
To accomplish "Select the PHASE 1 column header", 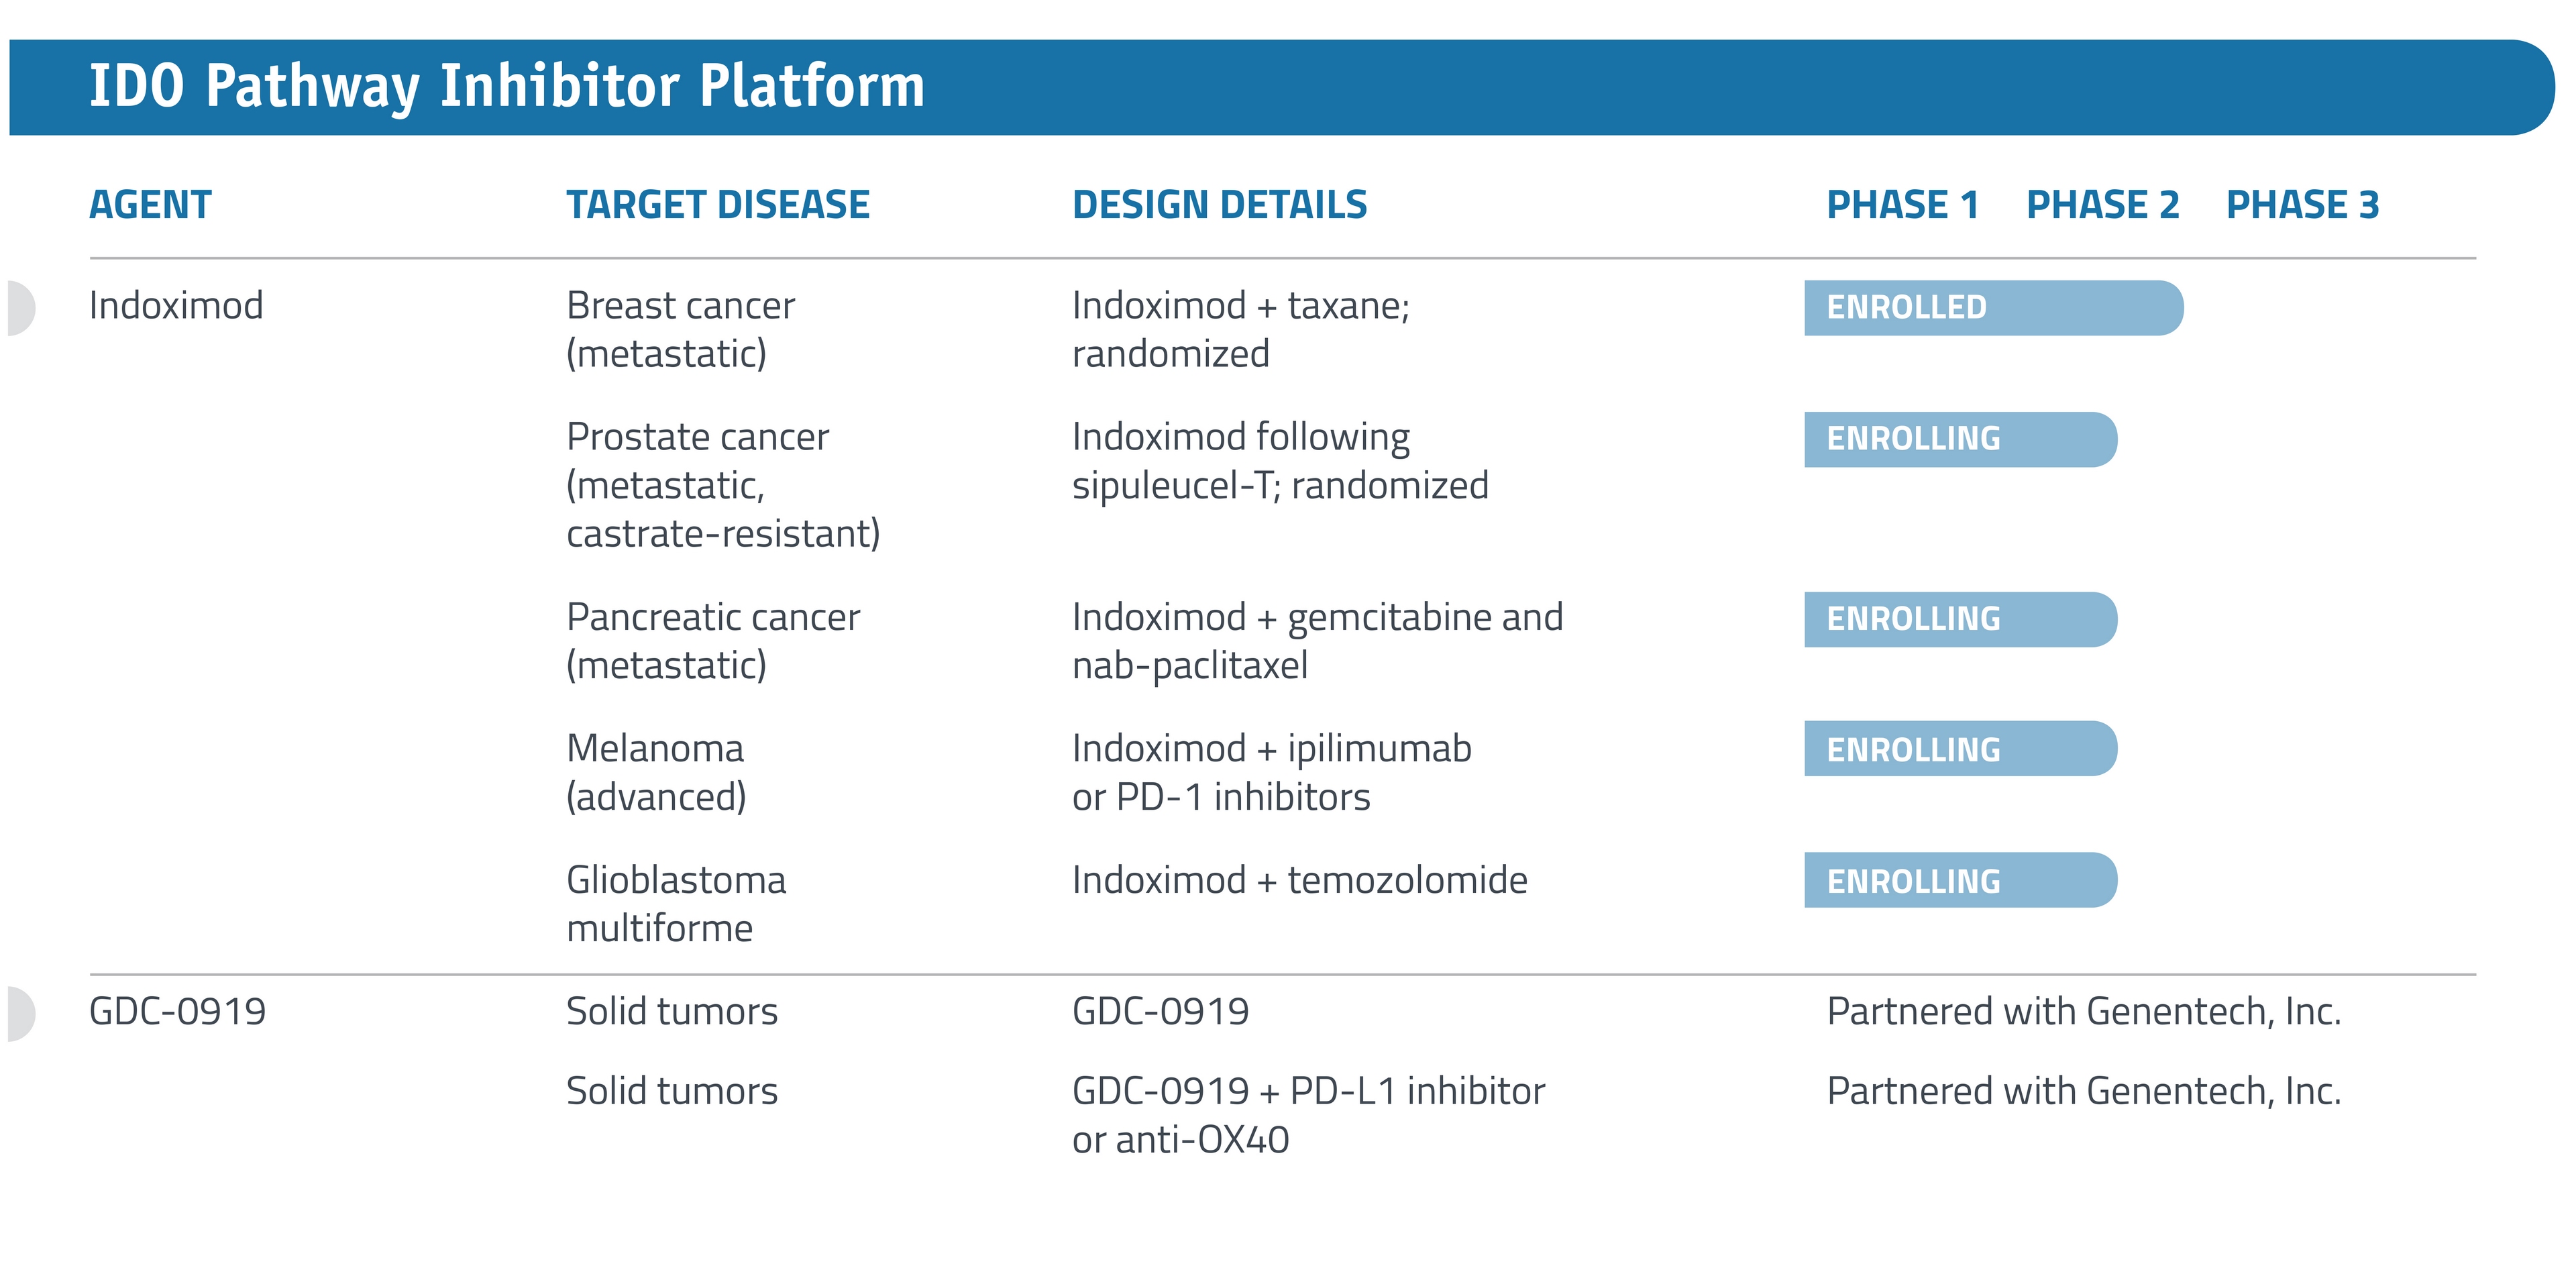I will pos(1902,205).
